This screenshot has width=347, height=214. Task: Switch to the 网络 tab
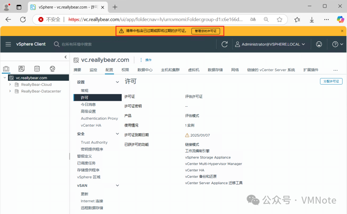coord(235,70)
